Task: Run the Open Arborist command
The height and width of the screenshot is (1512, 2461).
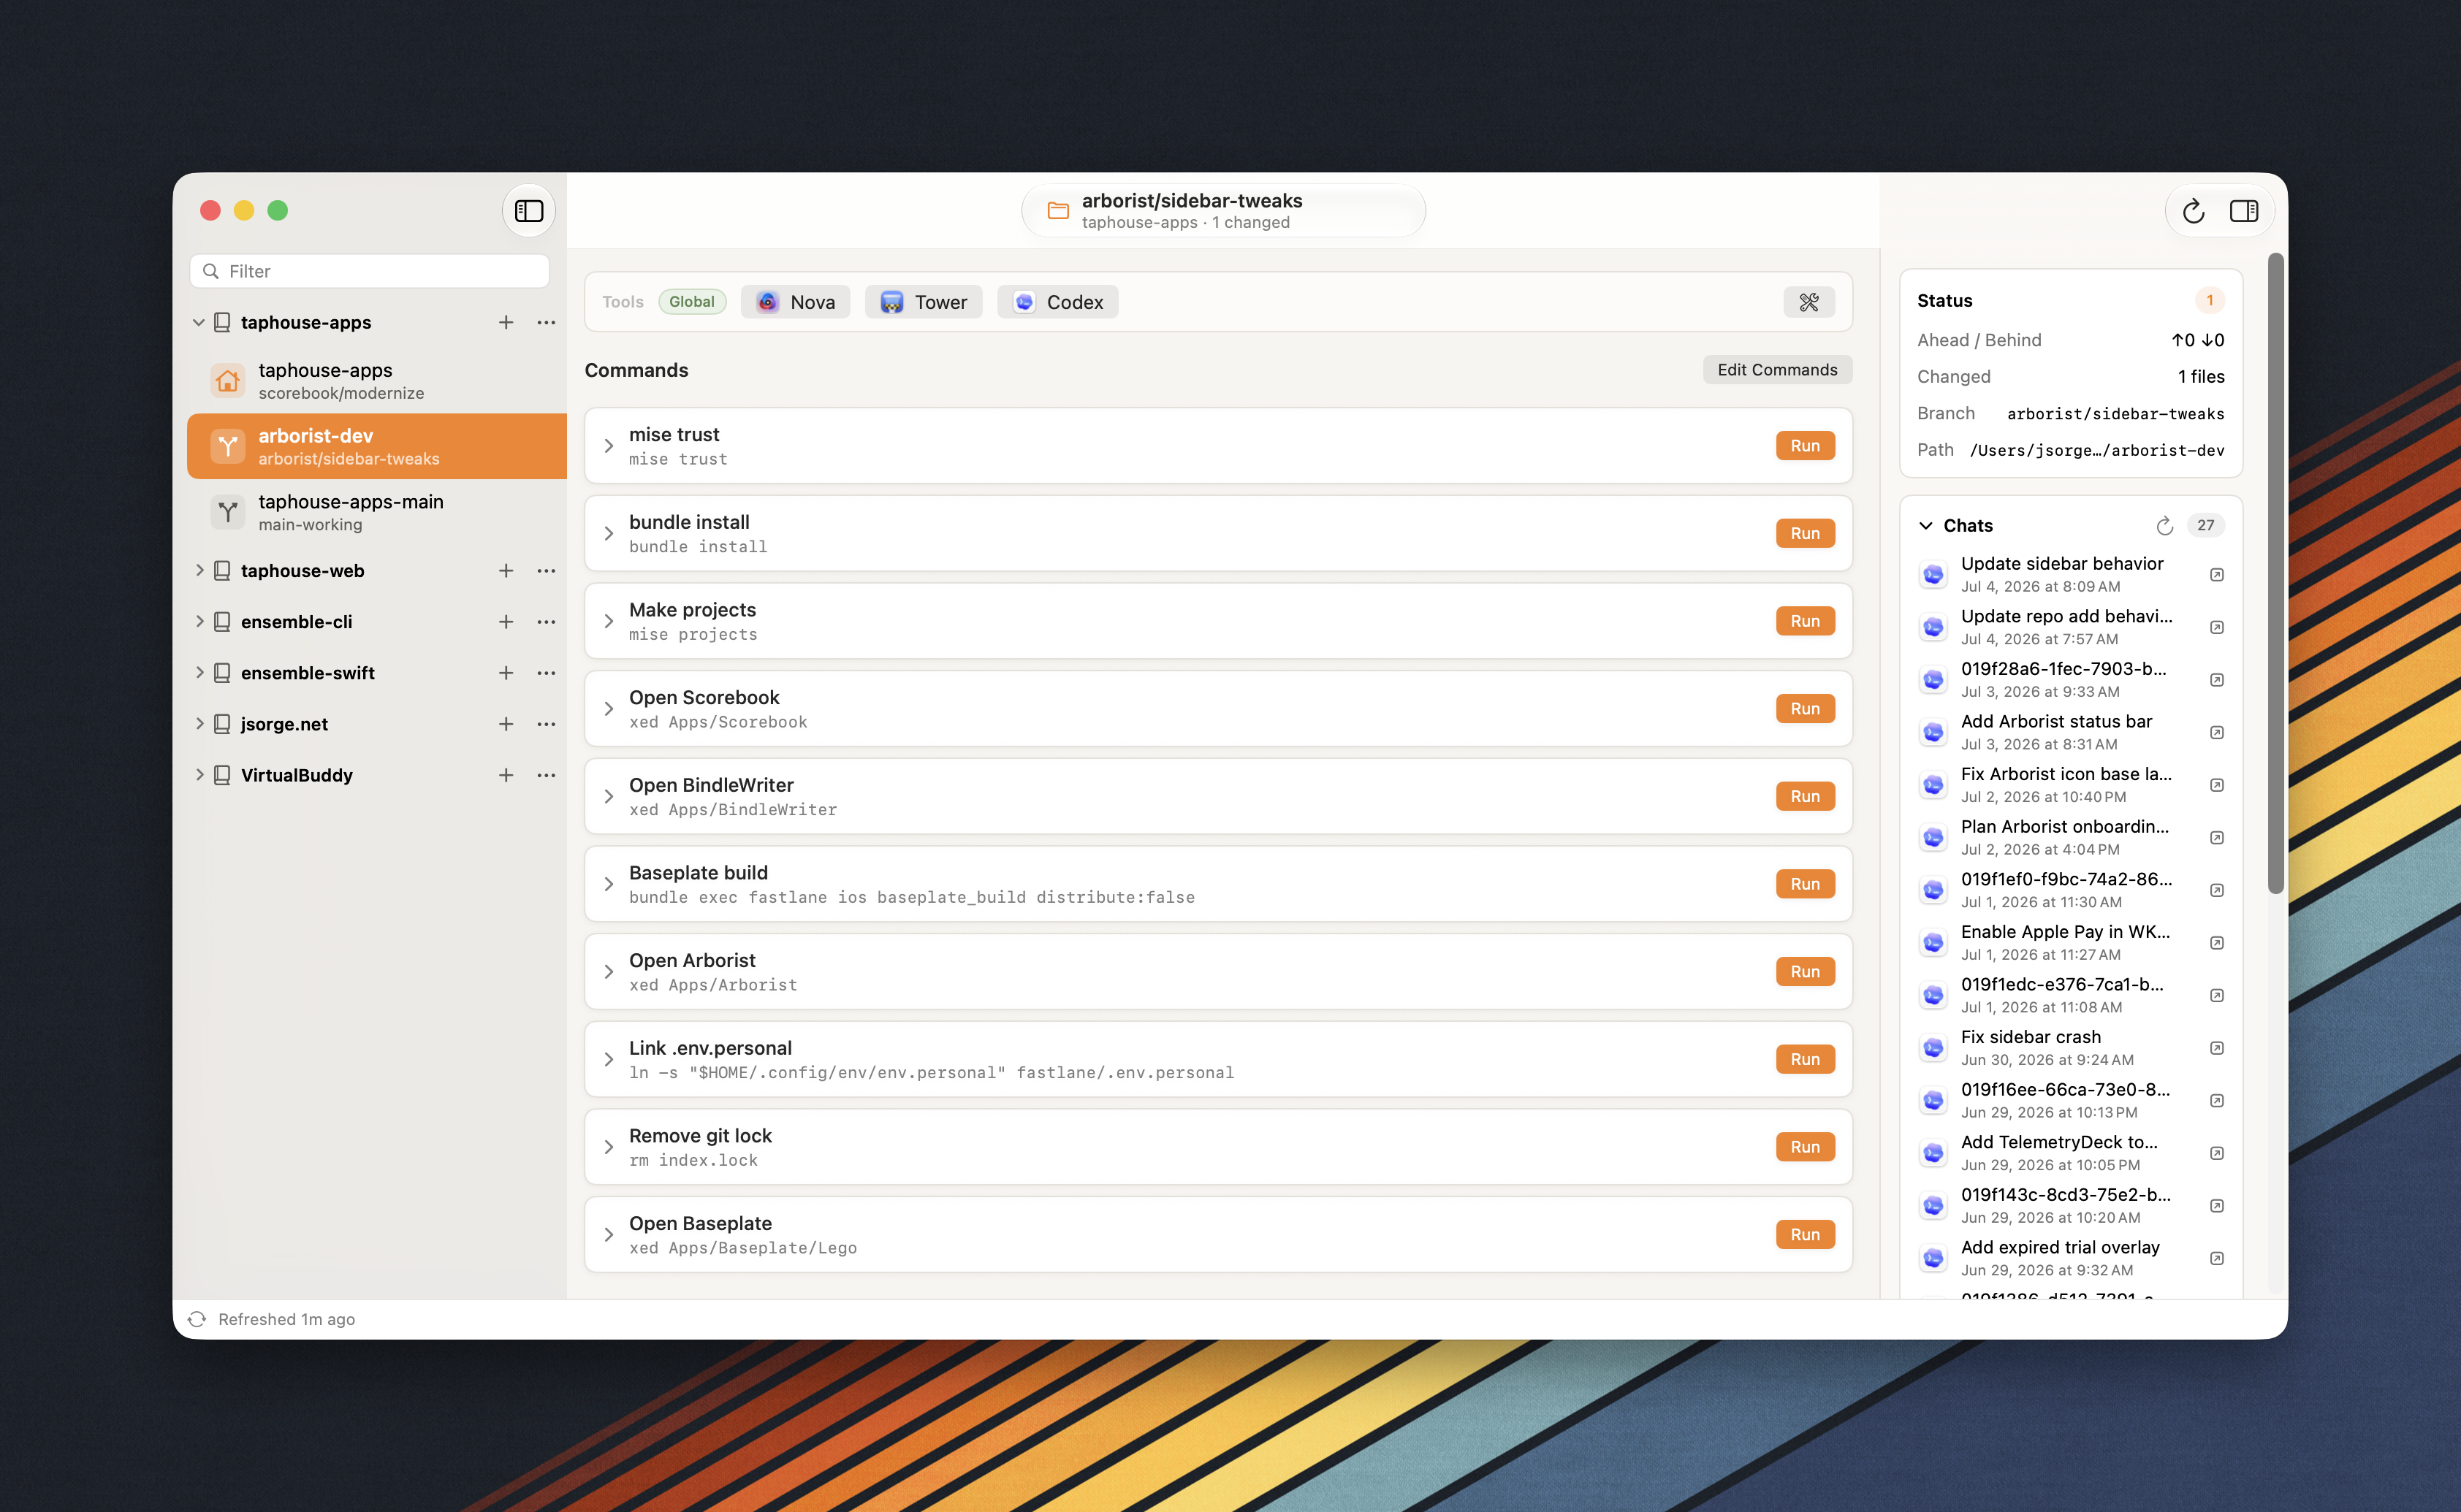Action: coord(1805,972)
